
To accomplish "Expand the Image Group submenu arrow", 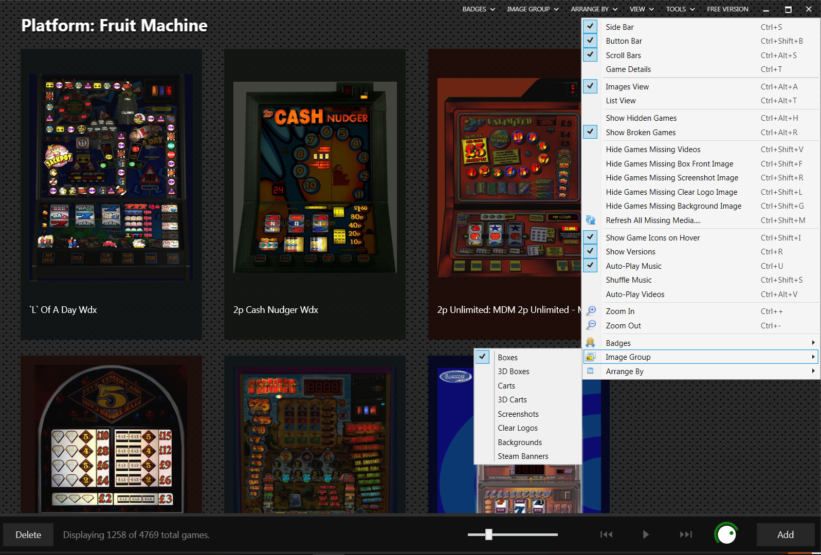I will pyautogui.click(x=813, y=357).
